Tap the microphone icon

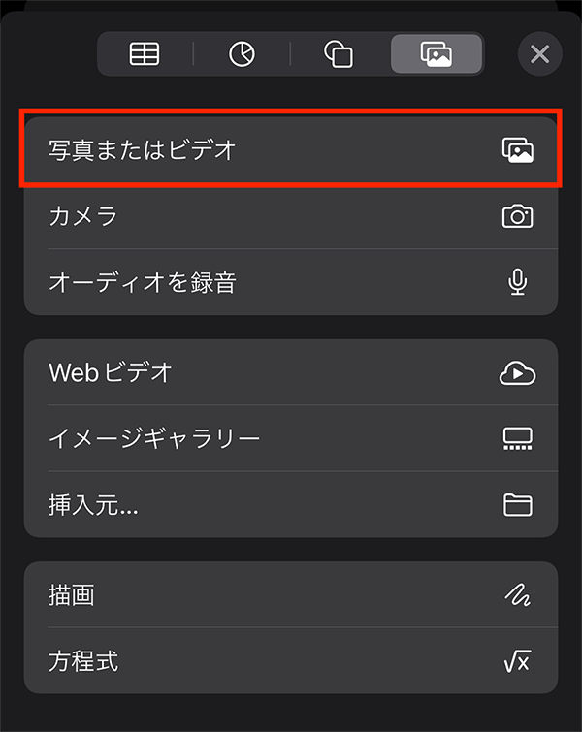518,282
